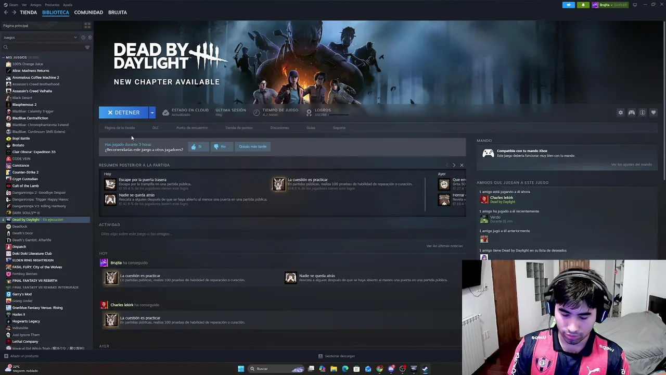Select Assassin's Creed Valhalla in library
666x375 pixels.
click(32, 91)
